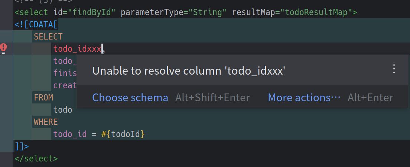This screenshot has width=410, height=167.
Task: Click the parameterType "String" value
Action: coord(208,13)
